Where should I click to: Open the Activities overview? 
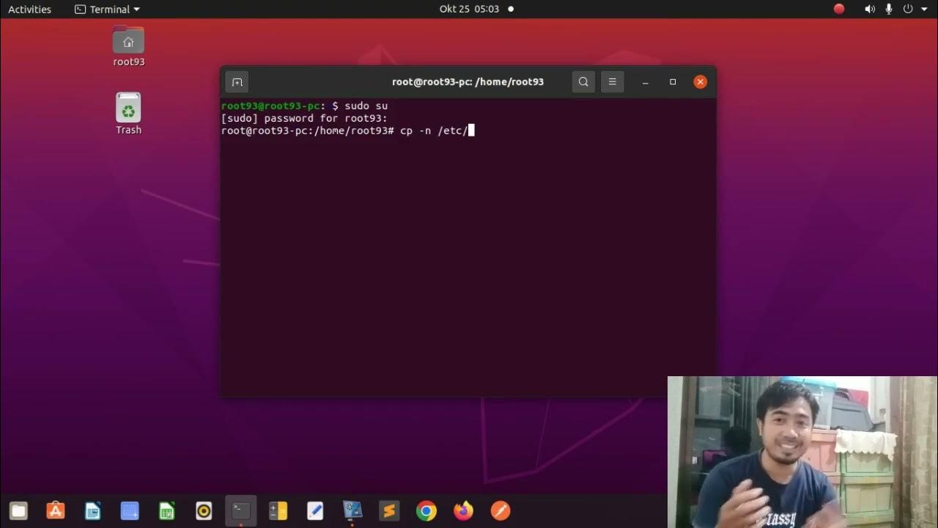[29, 9]
